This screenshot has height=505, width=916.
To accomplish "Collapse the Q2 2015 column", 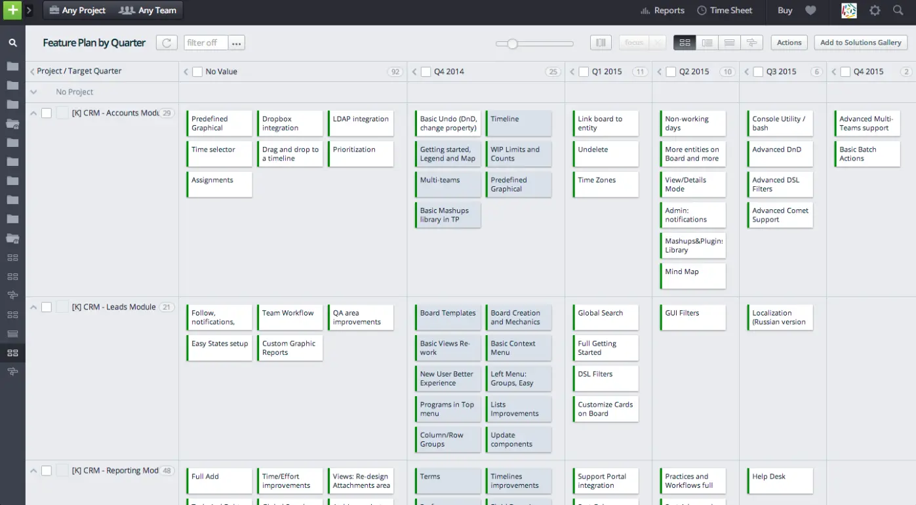I will tap(659, 72).
